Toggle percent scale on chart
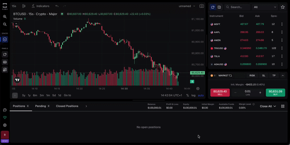The height and width of the screenshot is (145, 290). pos(187,95)
